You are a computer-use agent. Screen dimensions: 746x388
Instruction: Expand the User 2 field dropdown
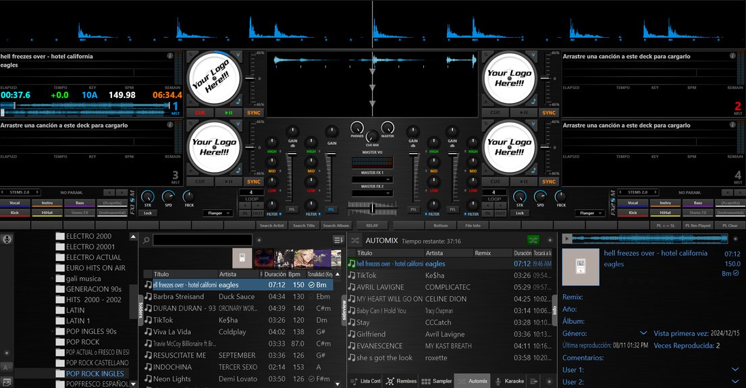(x=735, y=381)
